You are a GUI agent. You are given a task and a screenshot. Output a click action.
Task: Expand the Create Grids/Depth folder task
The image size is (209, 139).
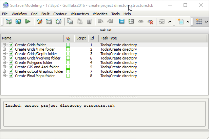click(x=4, y=54)
